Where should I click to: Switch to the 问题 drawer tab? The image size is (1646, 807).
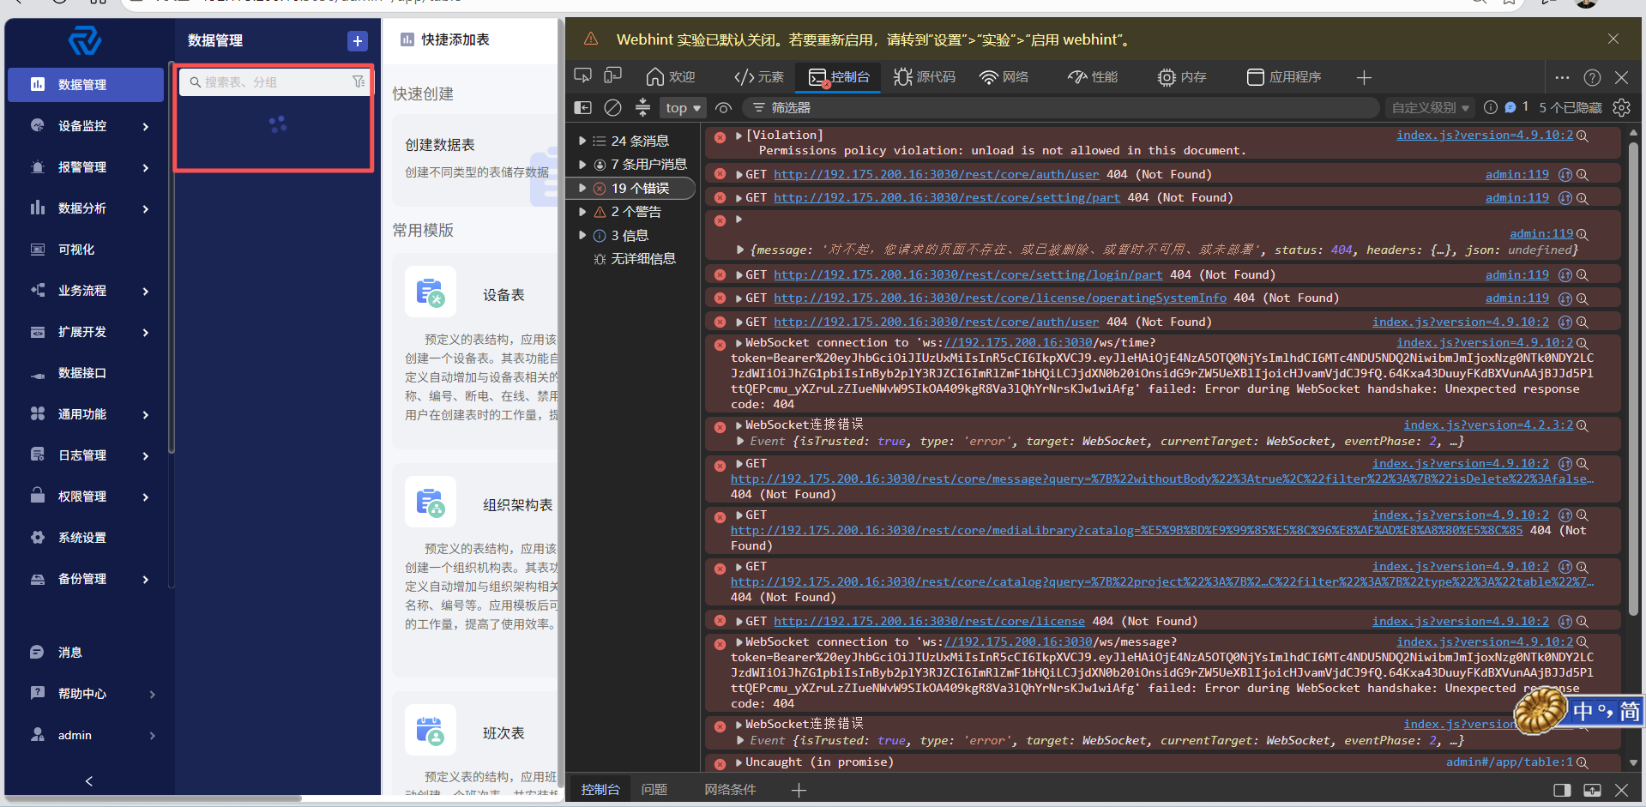(x=654, y=789)
